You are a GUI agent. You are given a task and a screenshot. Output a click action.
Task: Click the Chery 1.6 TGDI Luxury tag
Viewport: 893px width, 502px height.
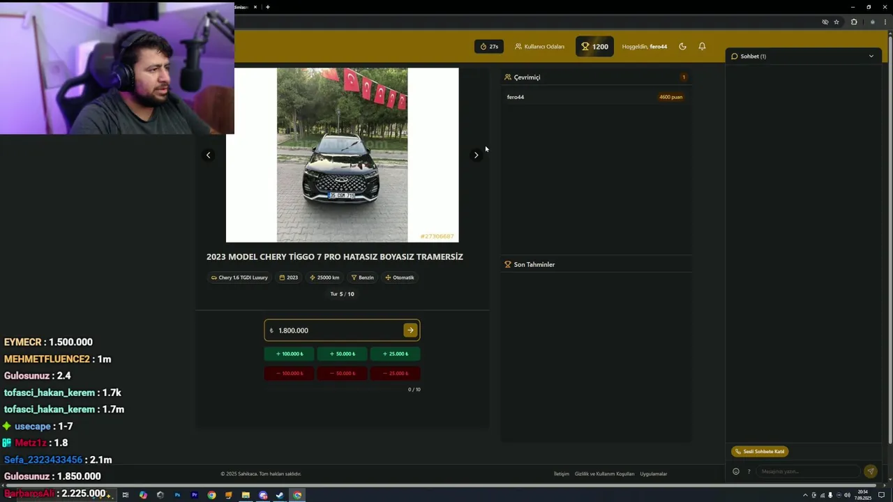[239, 277]
